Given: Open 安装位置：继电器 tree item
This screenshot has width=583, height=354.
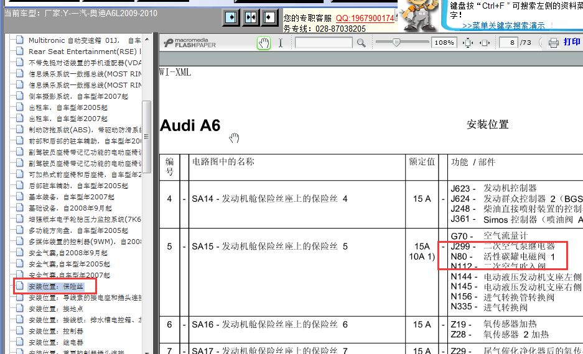Looking at the screenshot, I should [56, 342].
